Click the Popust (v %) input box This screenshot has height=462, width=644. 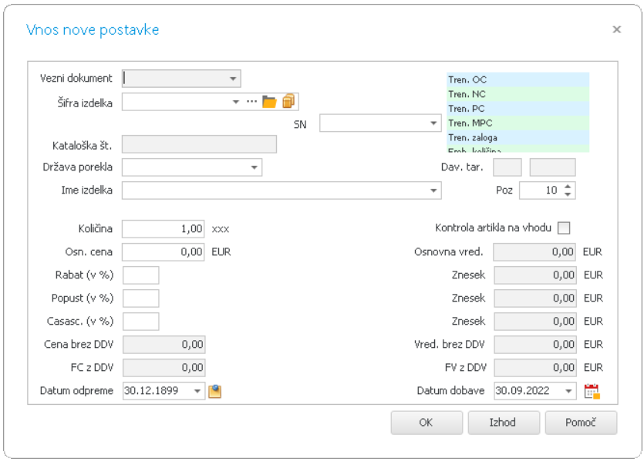(141, 298)
